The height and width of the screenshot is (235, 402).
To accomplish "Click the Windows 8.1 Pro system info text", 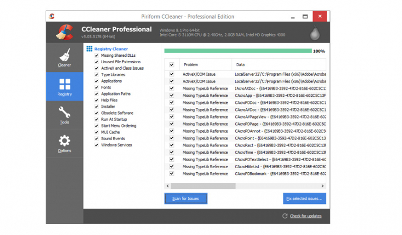I will pyautogui.click(x=179, y=30).
